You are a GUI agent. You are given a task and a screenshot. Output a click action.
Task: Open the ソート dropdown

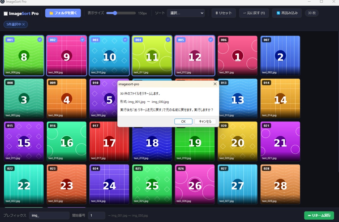pyautogui.click(x=186, y=13)
